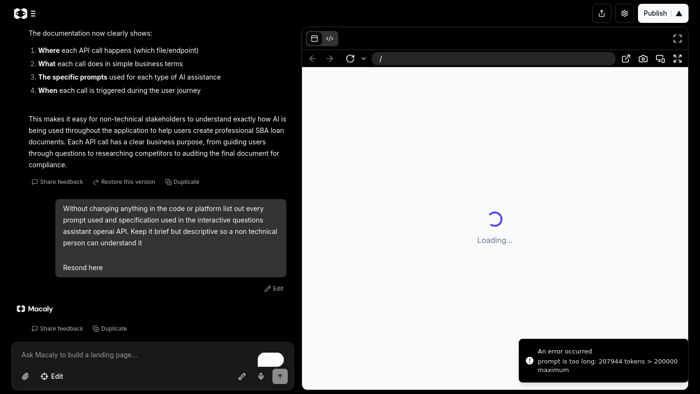Viewport: 700px width, 394px height.
Task: Click the share/export icon in header
Action: (x=602, y=13)
